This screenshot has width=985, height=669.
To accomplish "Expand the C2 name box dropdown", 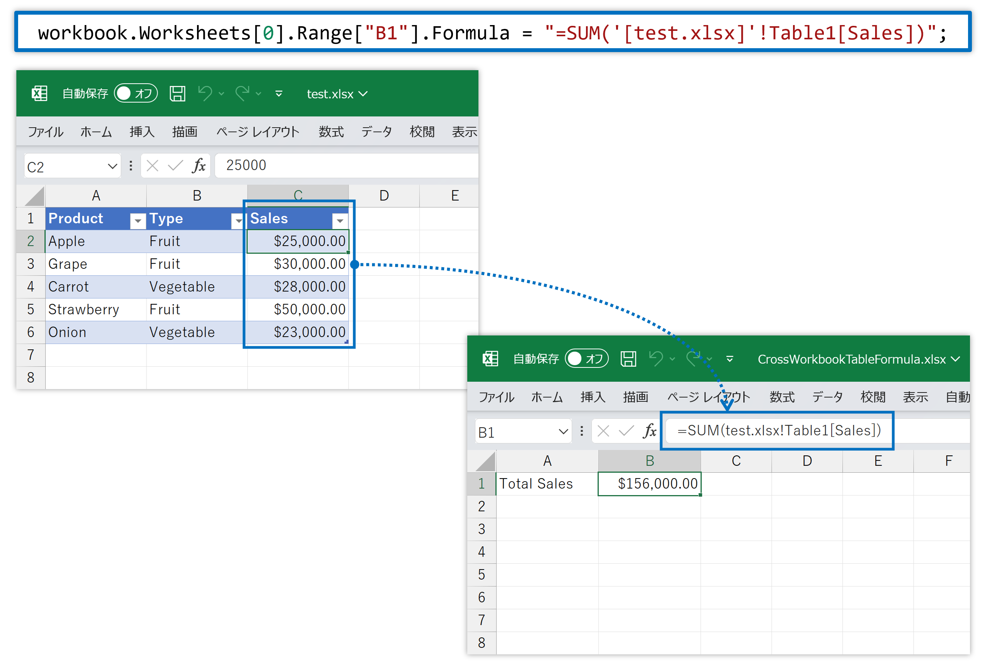I will (x=112, y=166).
